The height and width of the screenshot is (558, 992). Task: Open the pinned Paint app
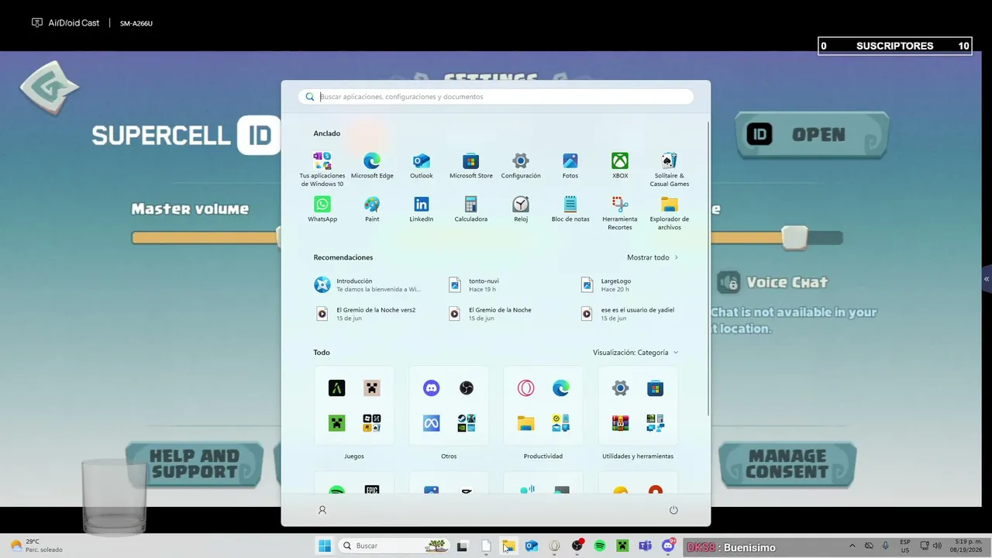coord(372,209)
